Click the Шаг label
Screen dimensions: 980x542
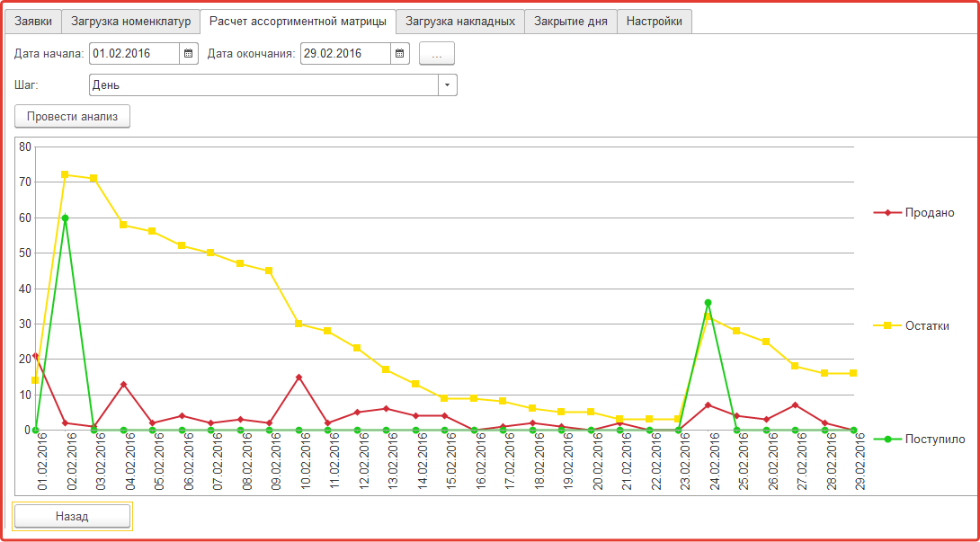26,85
